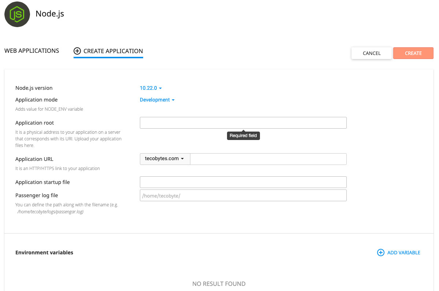Focus the Application startup file field
Viewport: 439px width, 291px height.
pos(243,182)
